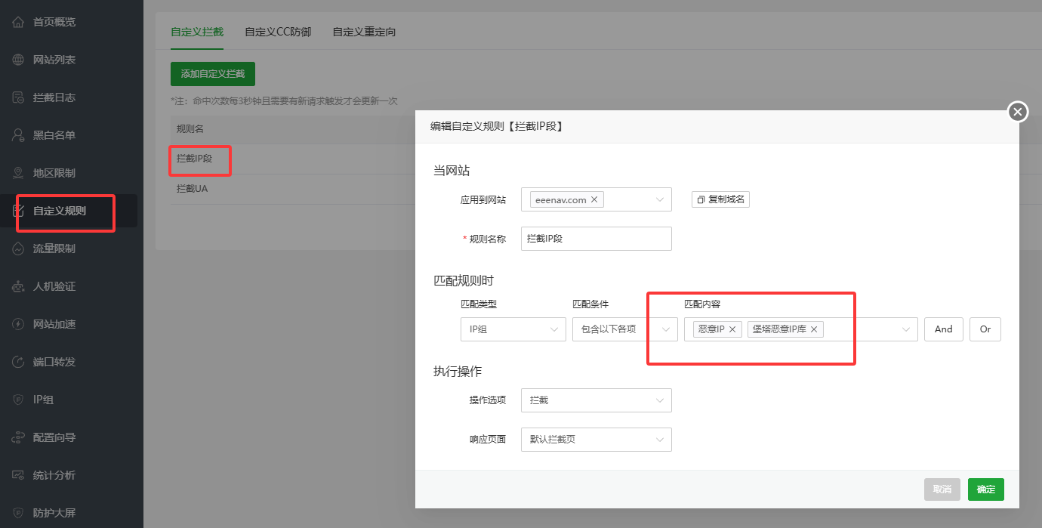Confirm the rule with 确定
The height and width of the screenshot is (528, 1042).
coord(985,489)
